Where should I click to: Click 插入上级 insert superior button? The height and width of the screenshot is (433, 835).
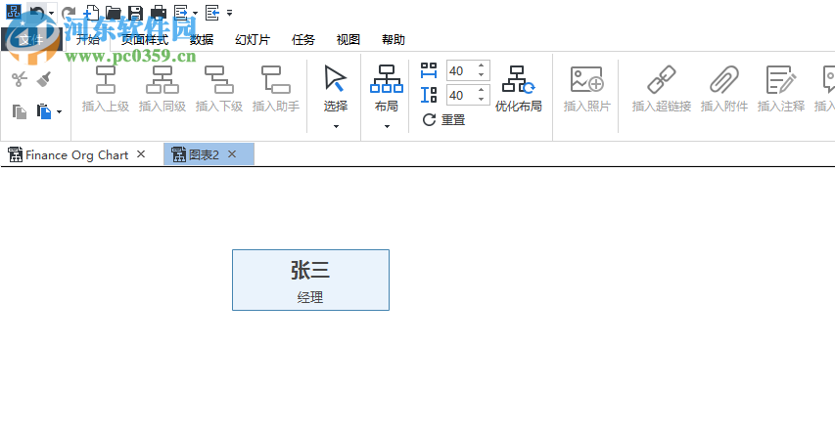pyautogui.click(x=106, y=88)
